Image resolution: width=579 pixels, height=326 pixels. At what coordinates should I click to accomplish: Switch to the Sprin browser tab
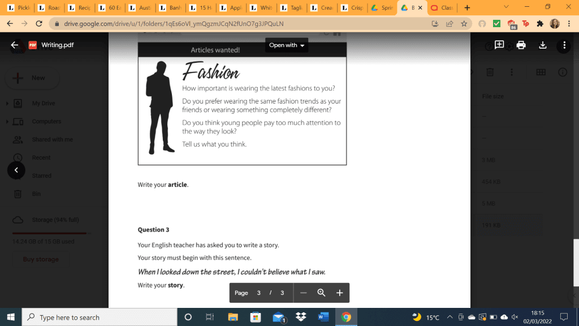pyautogui.click(x=383, y=8)
